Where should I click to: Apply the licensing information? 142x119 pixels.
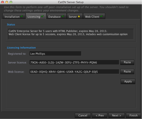(x=128, y=82)
